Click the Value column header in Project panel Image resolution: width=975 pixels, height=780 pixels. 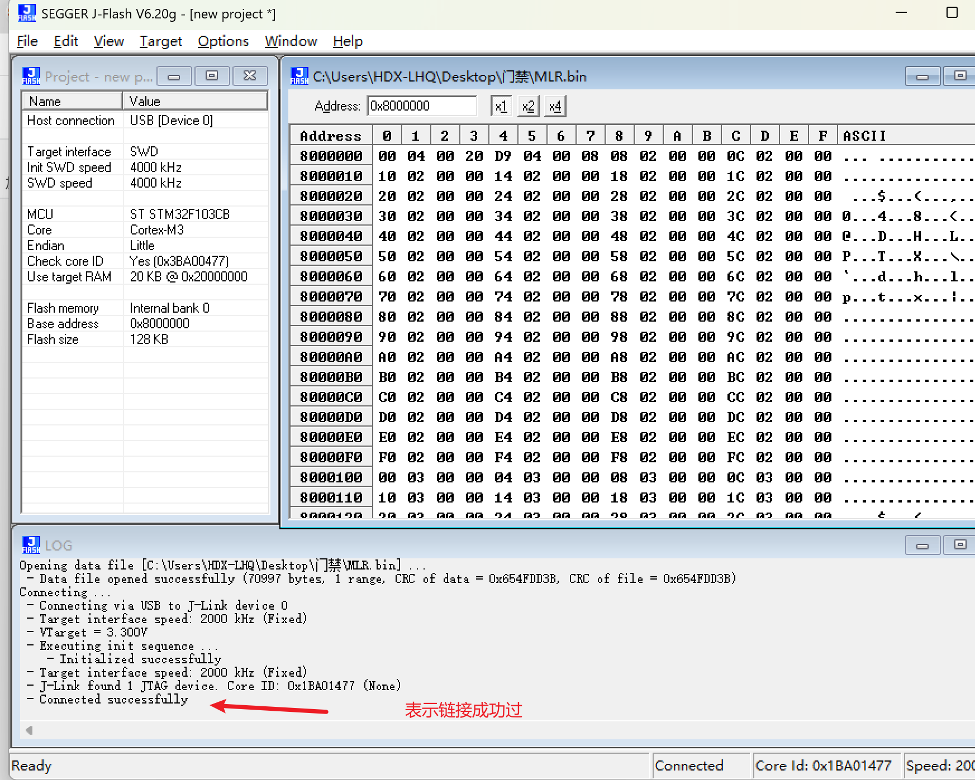click(x=196, y=101)
